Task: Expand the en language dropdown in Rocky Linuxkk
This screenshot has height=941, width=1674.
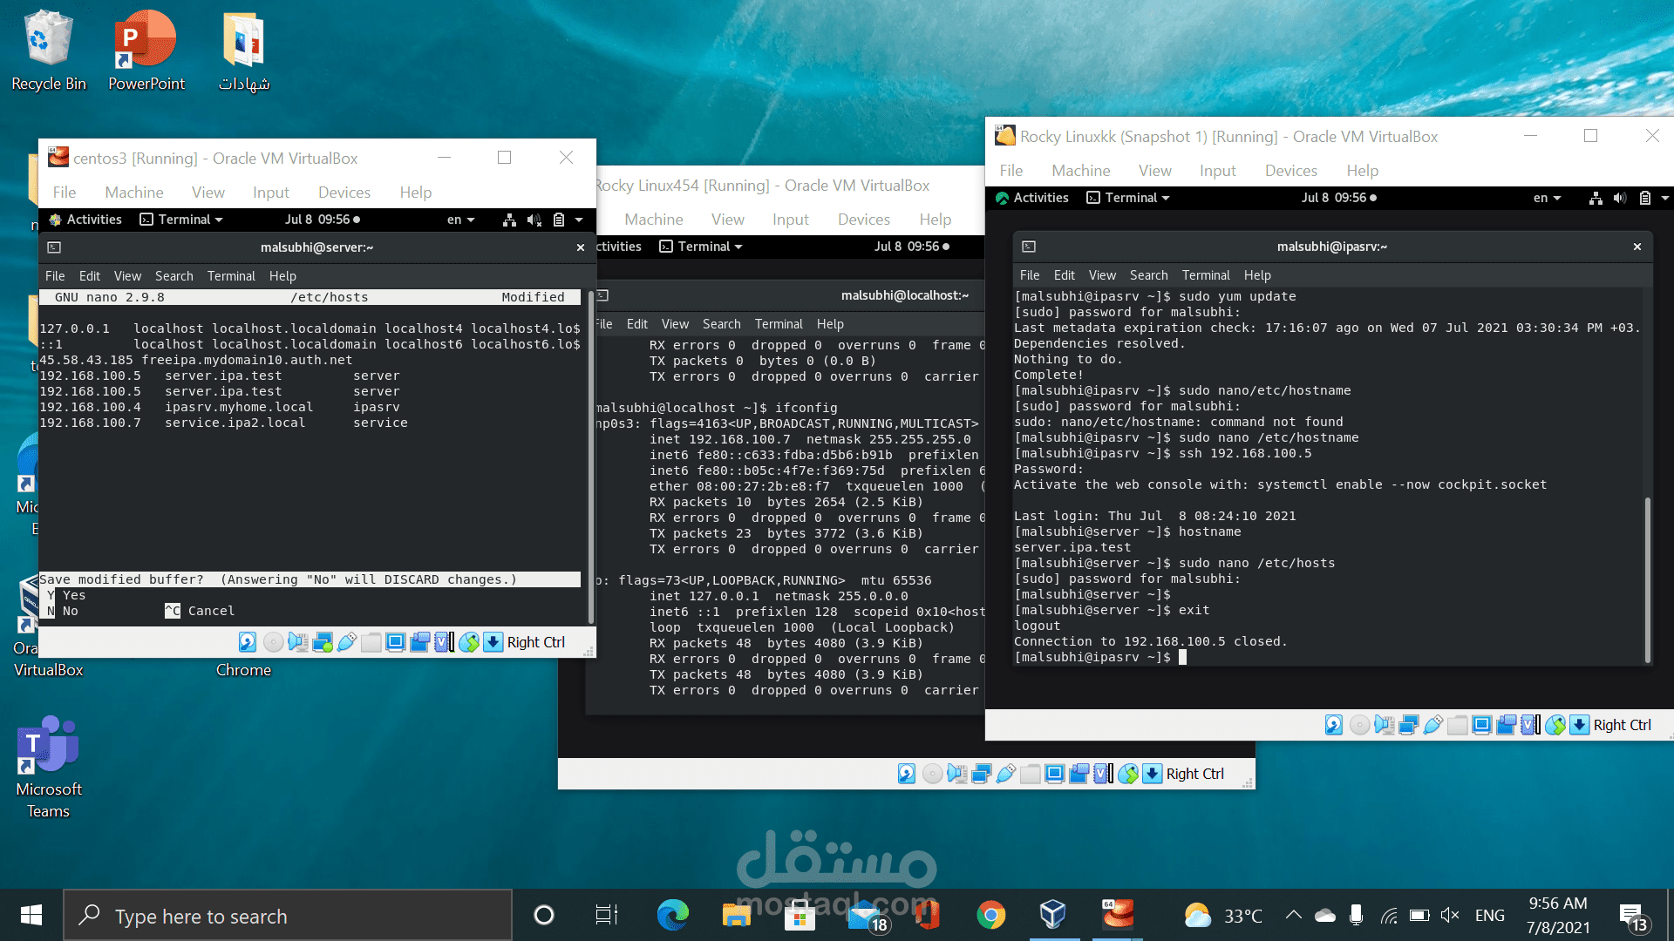Action: point(1548,198)
